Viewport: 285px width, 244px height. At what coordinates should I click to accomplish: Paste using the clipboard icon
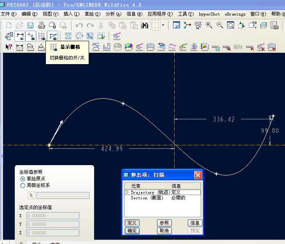coord(123,25)
